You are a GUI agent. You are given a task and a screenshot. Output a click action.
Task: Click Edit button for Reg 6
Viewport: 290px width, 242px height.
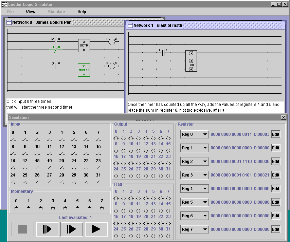[x=275, y=216]
